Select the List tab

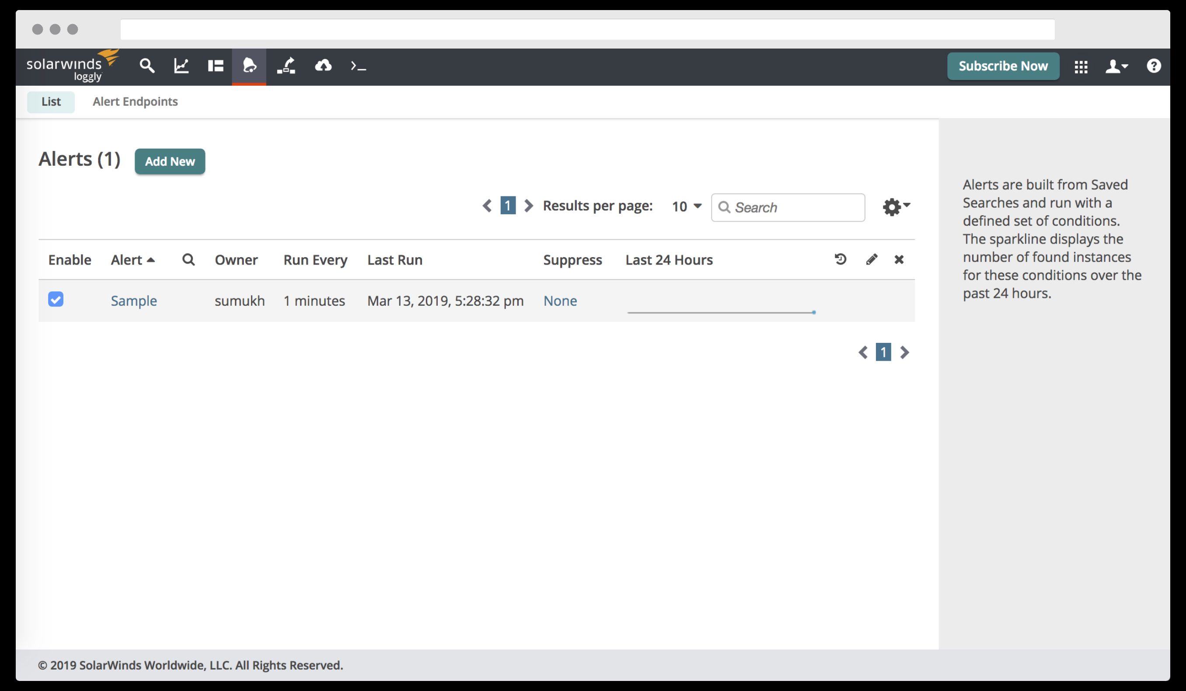tap(51, 101)
